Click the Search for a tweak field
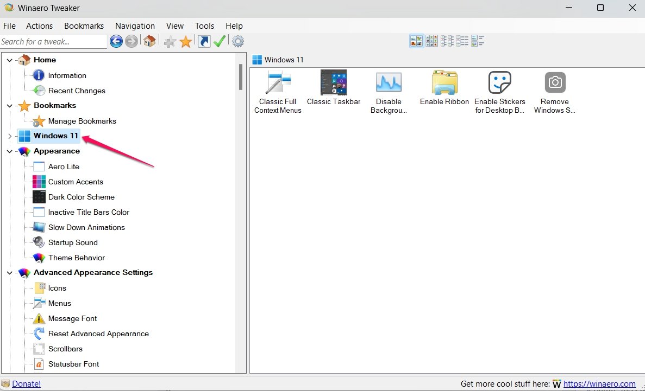The image size is (645, 391). [x=53, y=41]
